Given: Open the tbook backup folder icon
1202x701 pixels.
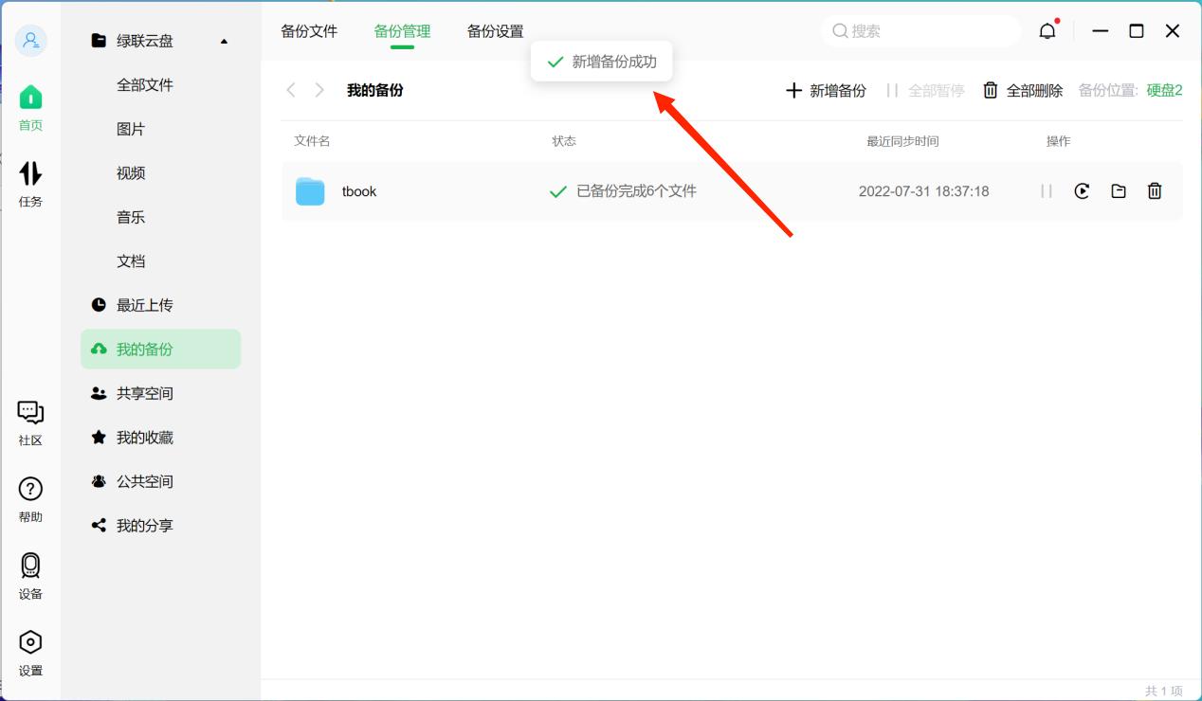Looking at the screenshot, I should pos(1118,190).
